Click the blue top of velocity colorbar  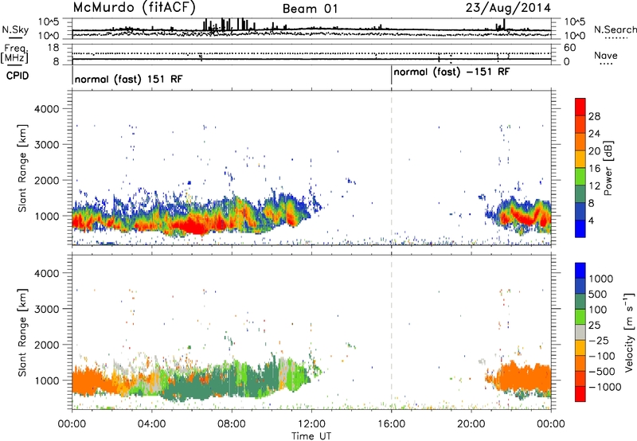[x=580, y=270]
